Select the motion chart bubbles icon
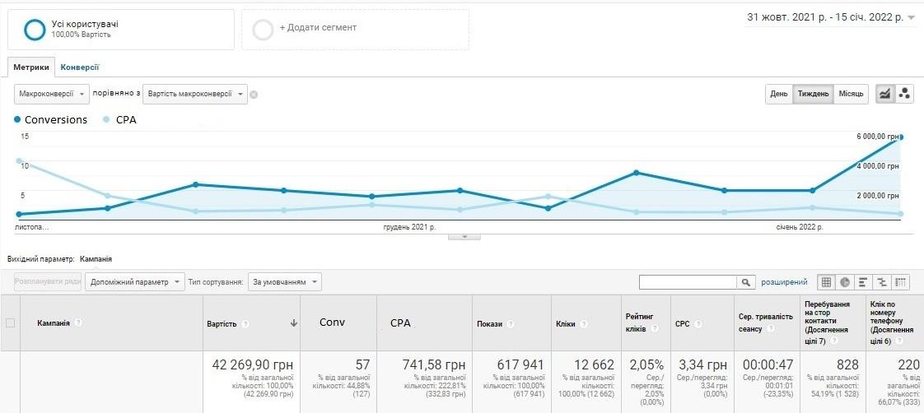 [x=904, y=94]
